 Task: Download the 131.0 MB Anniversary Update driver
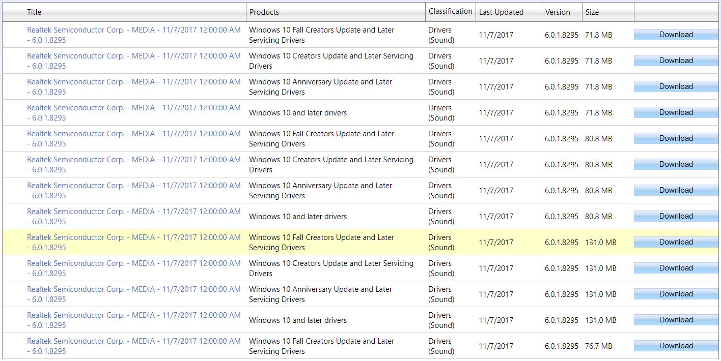click(x=676, y=294)
